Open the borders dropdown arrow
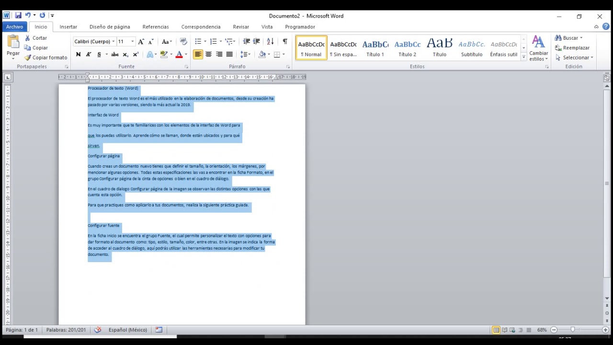The height and width of the screenshot is (345, 613). 284,54
